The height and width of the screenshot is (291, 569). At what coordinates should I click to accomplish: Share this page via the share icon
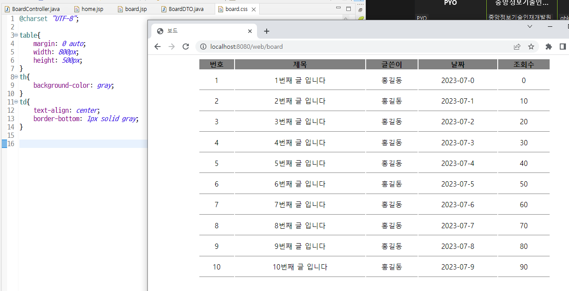tap(517, 47)
